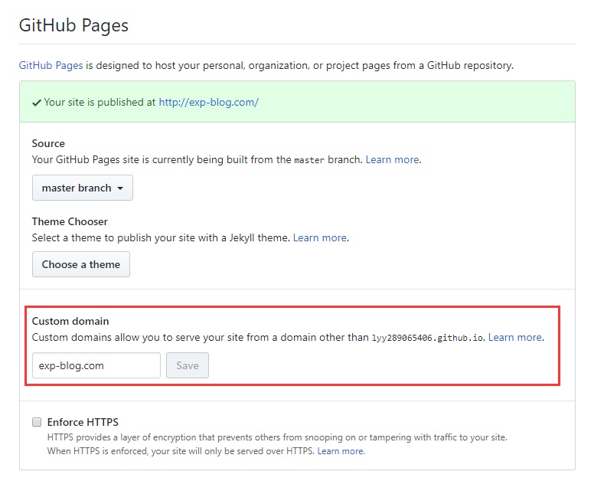
Task: Click the Choose a theme button
Action: pyautogui.click(x=81, y=264)
